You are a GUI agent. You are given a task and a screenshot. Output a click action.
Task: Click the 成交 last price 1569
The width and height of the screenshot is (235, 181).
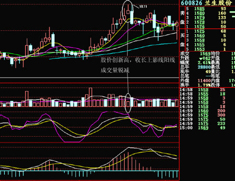click(x=205, y=54)
